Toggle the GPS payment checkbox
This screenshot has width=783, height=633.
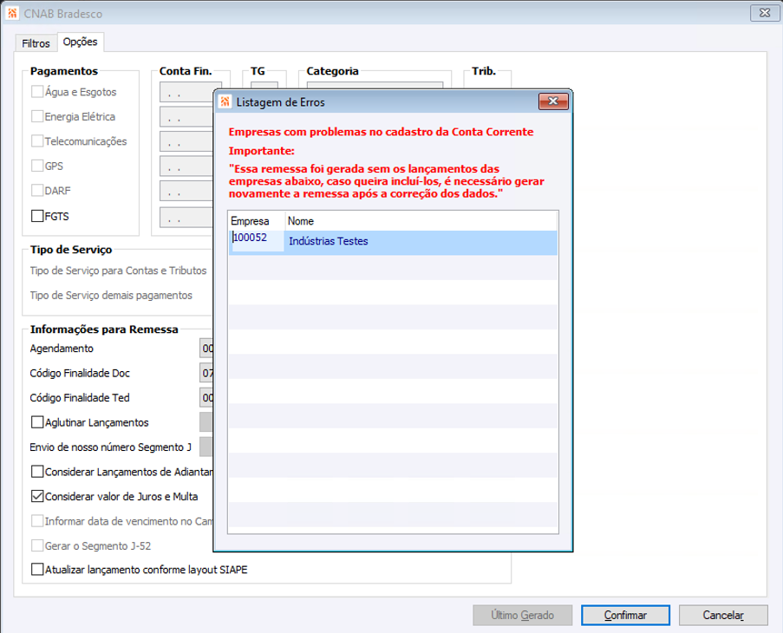37,166
